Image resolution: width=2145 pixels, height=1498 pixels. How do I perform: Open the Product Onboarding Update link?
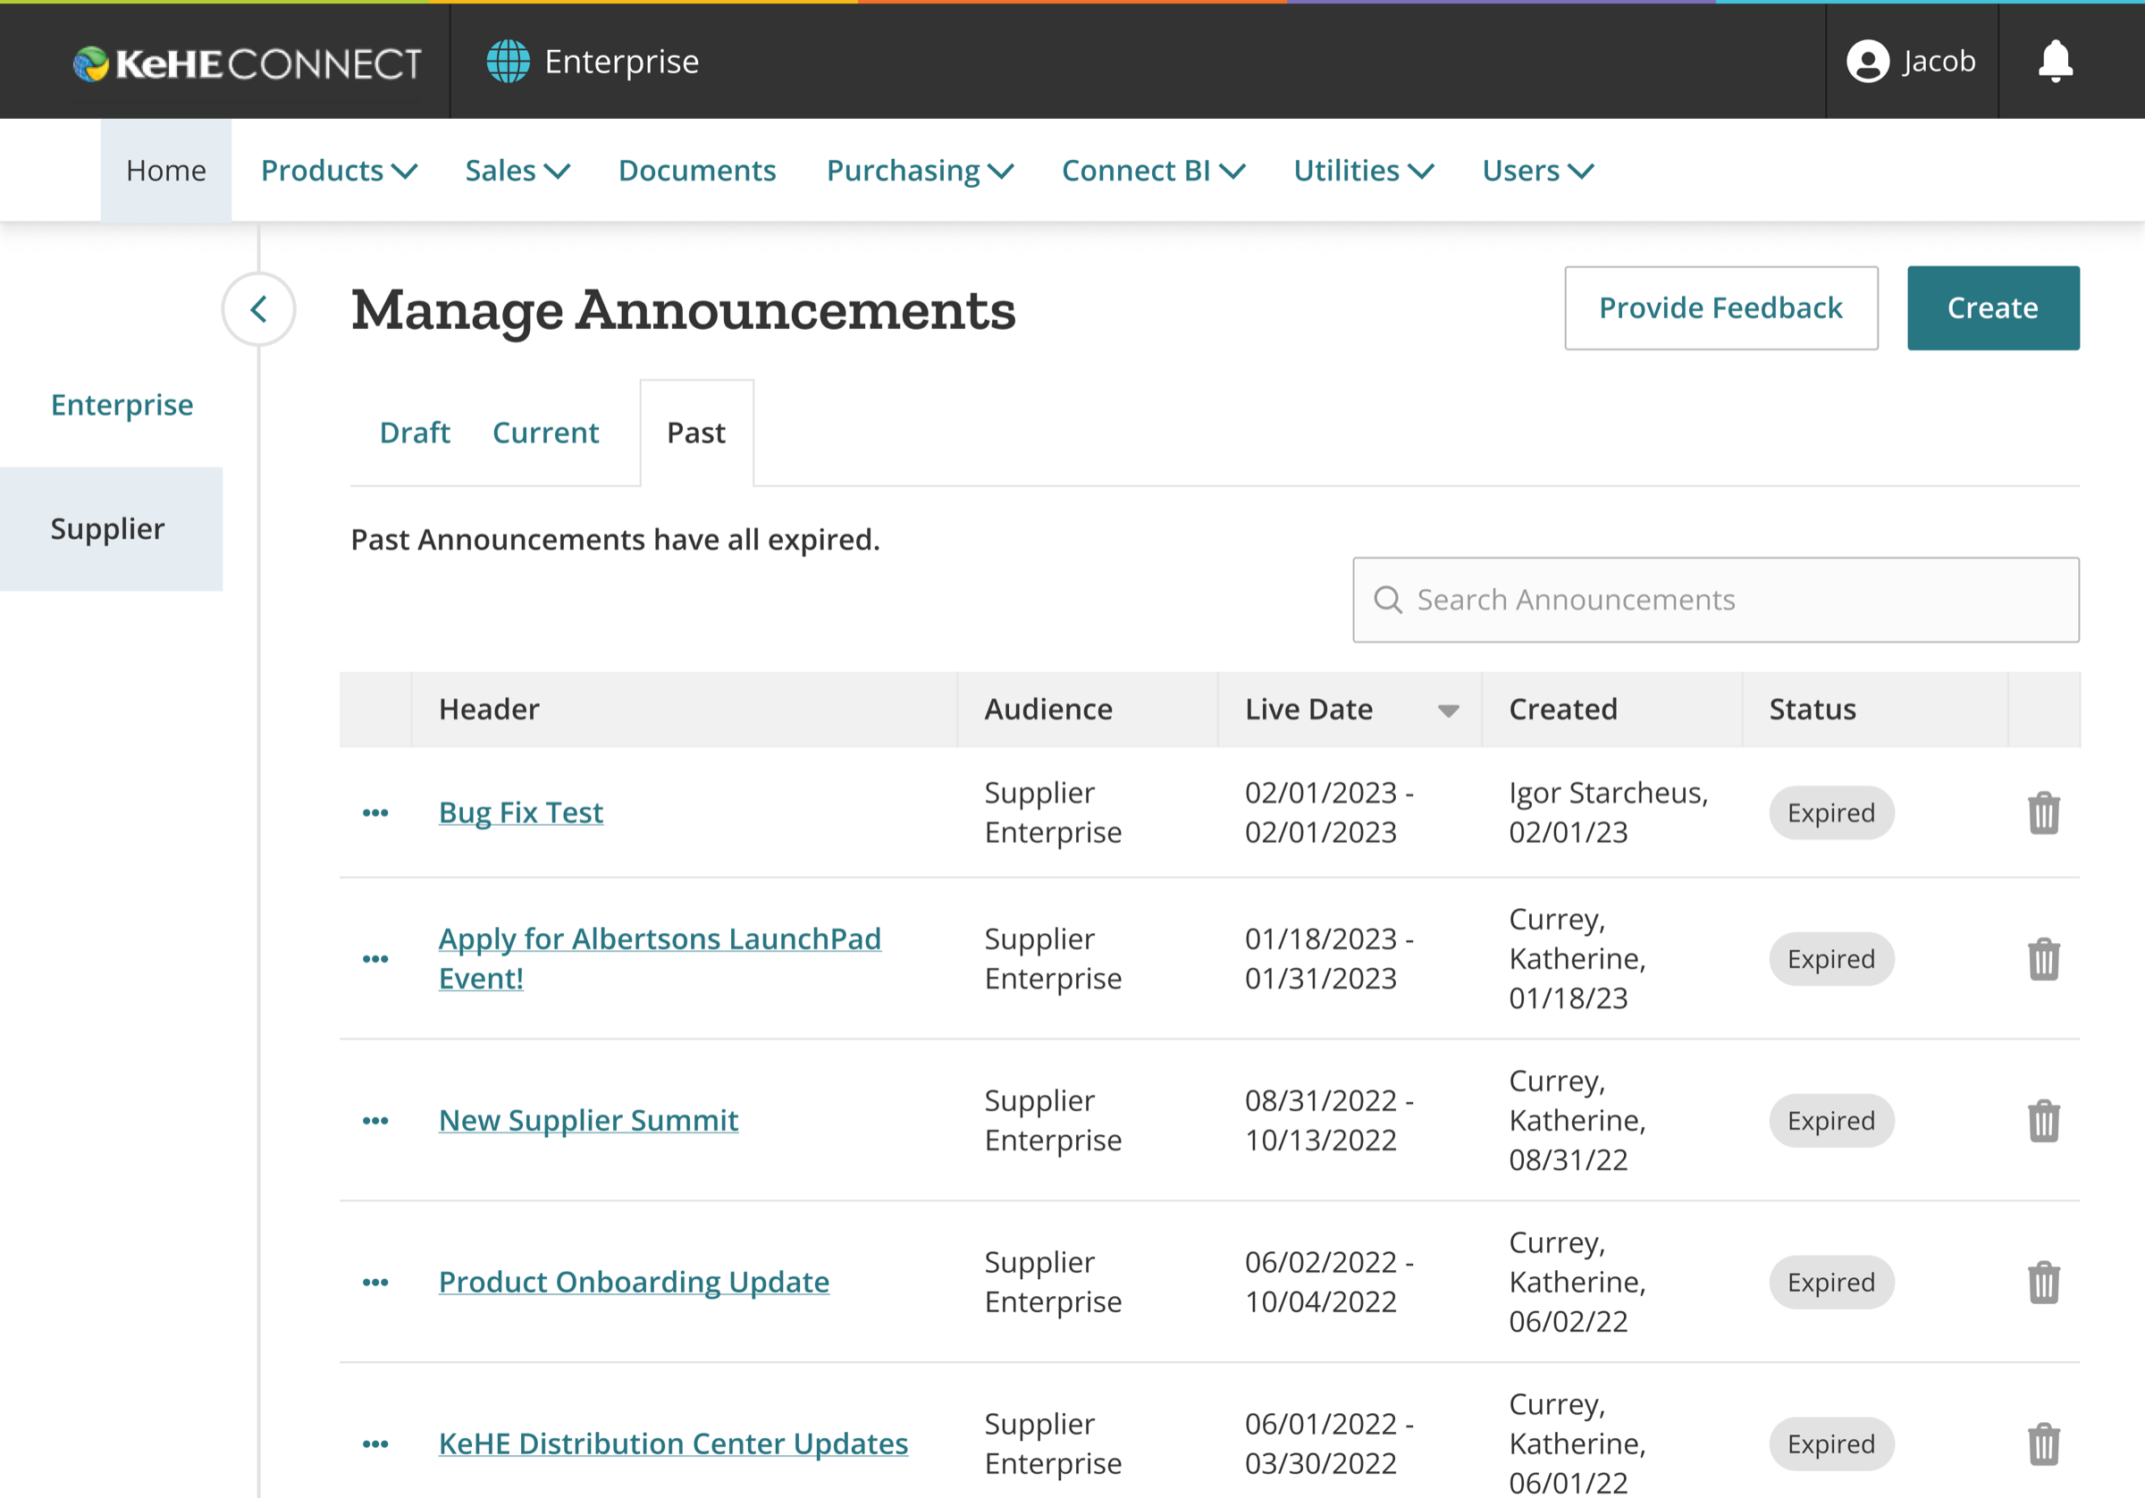coord(635,1281)
